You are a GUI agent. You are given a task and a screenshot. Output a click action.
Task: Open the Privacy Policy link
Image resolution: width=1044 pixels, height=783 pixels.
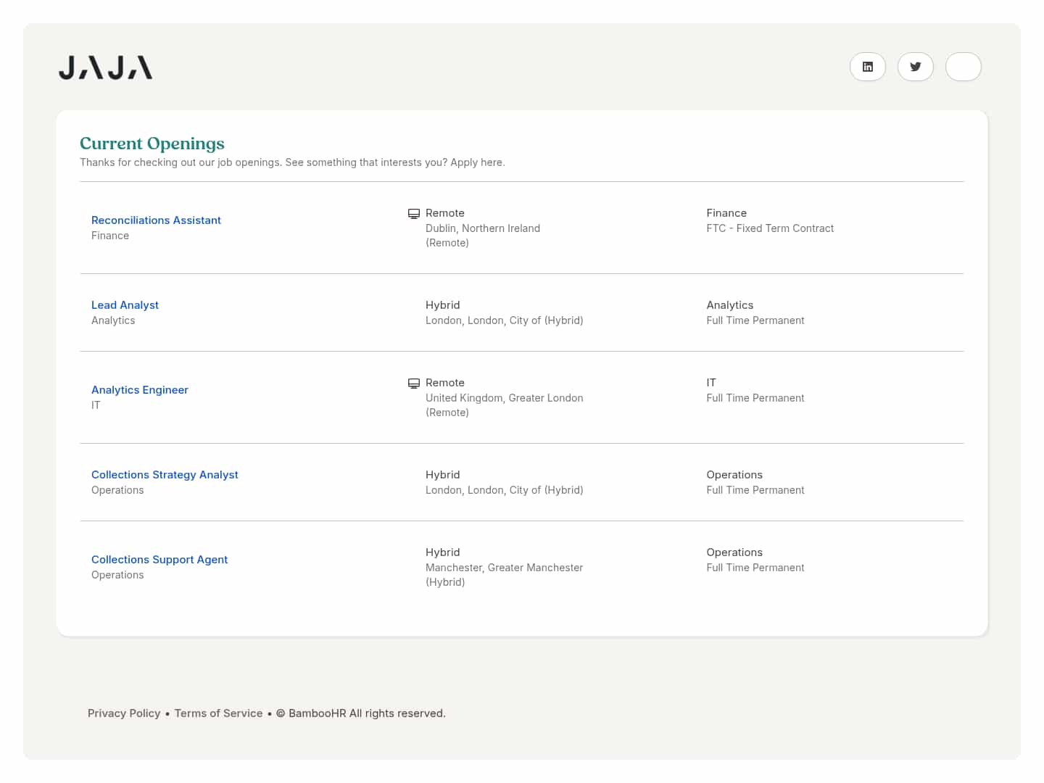(x=124, y=713)
